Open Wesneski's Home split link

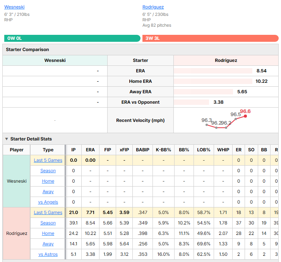[x=48, y=181]
